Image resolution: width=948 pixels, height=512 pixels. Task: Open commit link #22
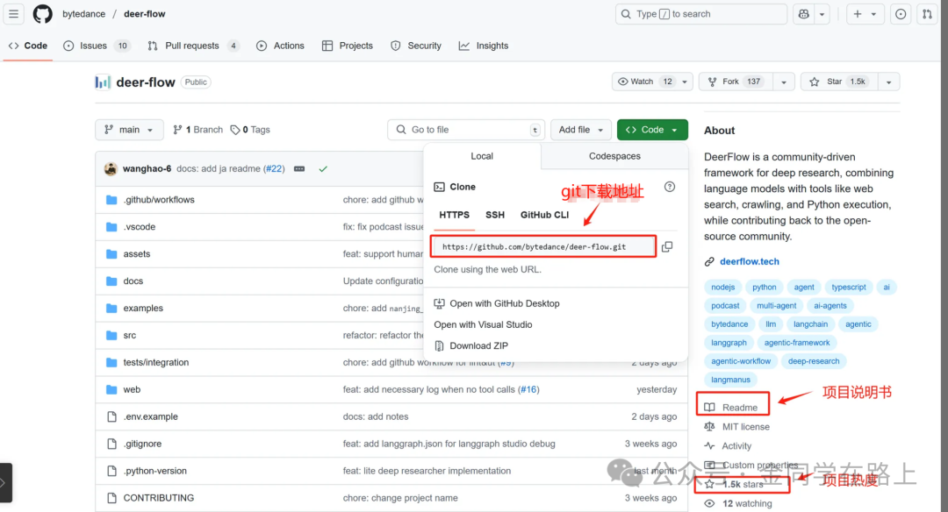pyautogui.click(x=274, y=169)
